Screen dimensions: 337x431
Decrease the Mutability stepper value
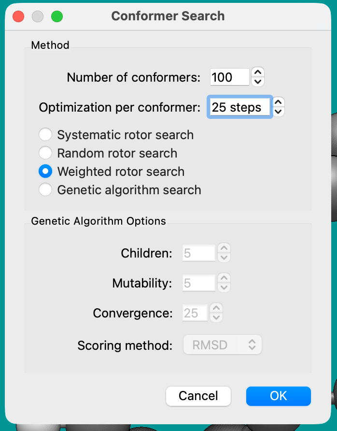224,288
